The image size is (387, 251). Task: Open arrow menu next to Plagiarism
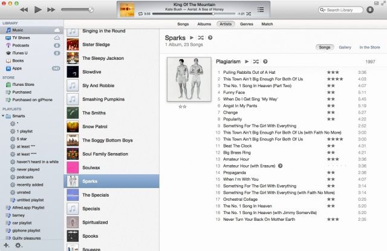(265, 62)
